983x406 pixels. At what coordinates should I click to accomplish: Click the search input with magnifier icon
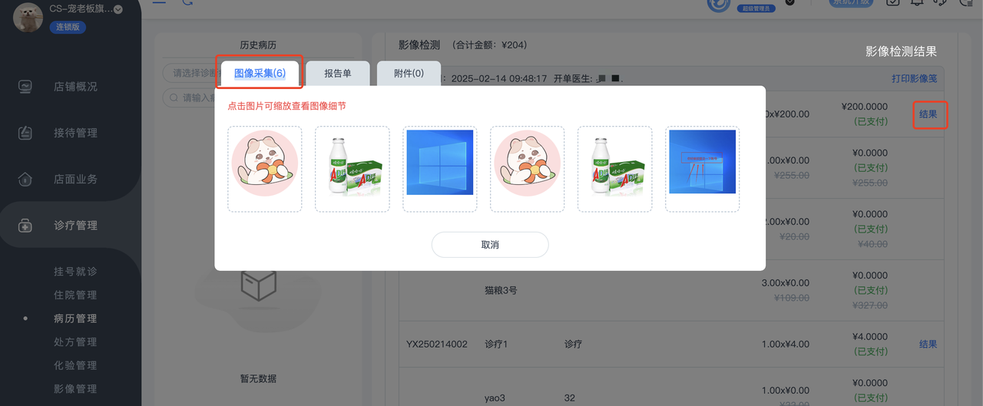189,97
